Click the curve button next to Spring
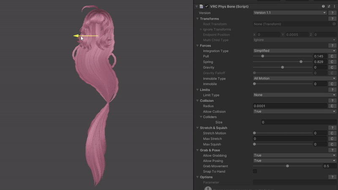338x190 pixels. (x=332, y=62)
